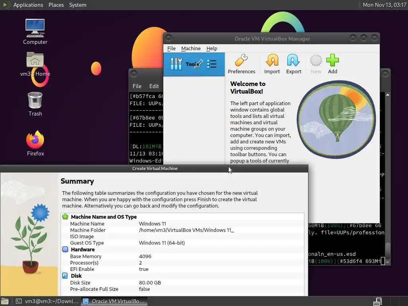This screenshot has height=306, width=408.
Task: Open the File menu in VirtualBox Manager
Action: tap(171, 48)
